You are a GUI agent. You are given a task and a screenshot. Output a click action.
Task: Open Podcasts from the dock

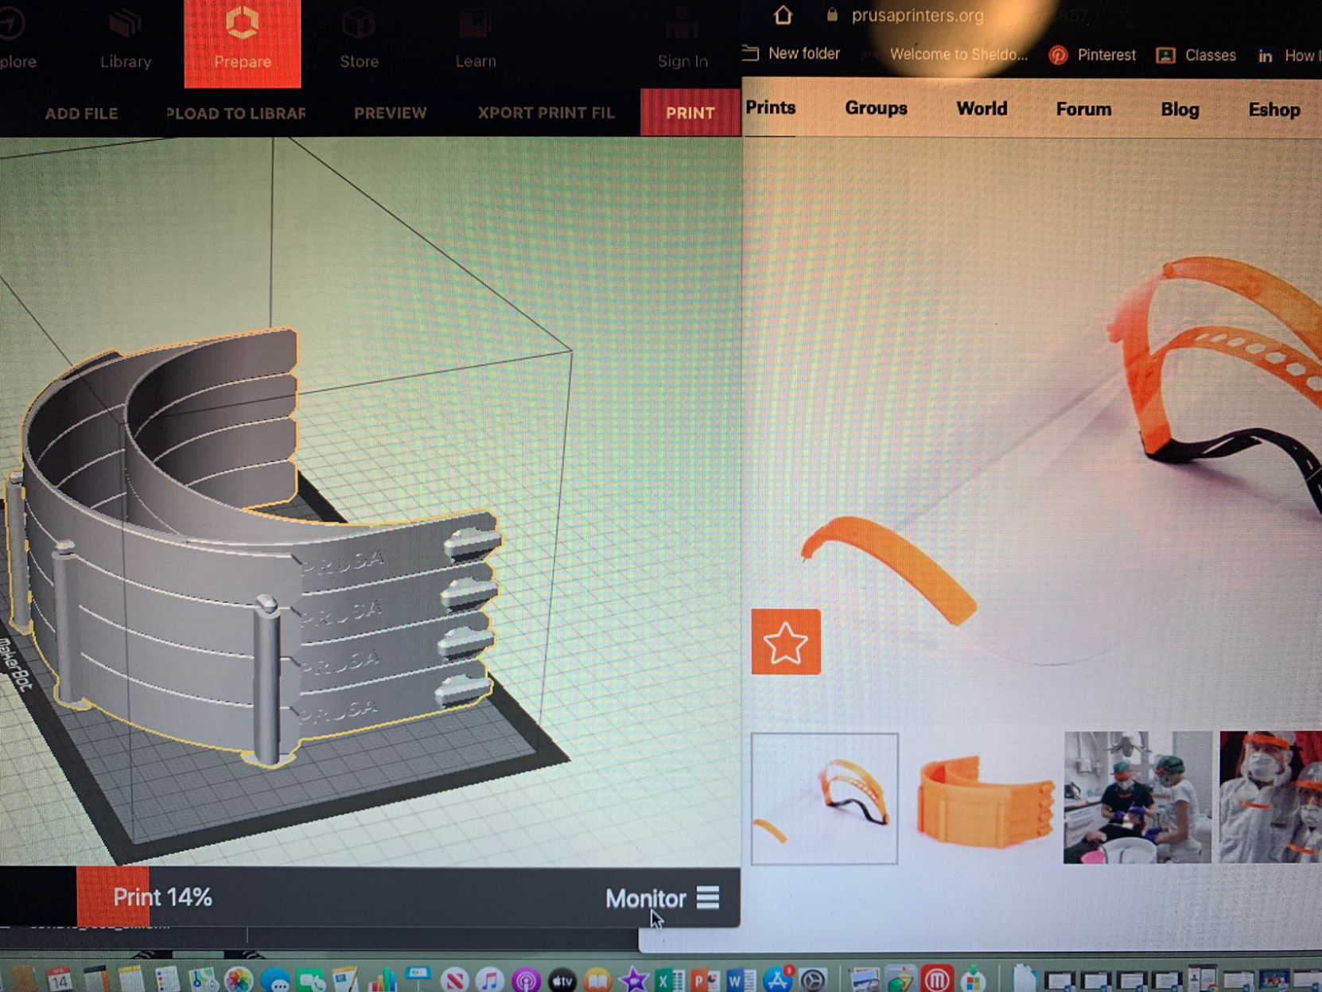coord(526,980)
